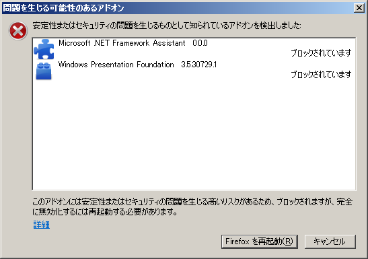Viewport: 368px width, 259px height.
Task: Click the Foundation word in second list row
Action: (155, 65)
